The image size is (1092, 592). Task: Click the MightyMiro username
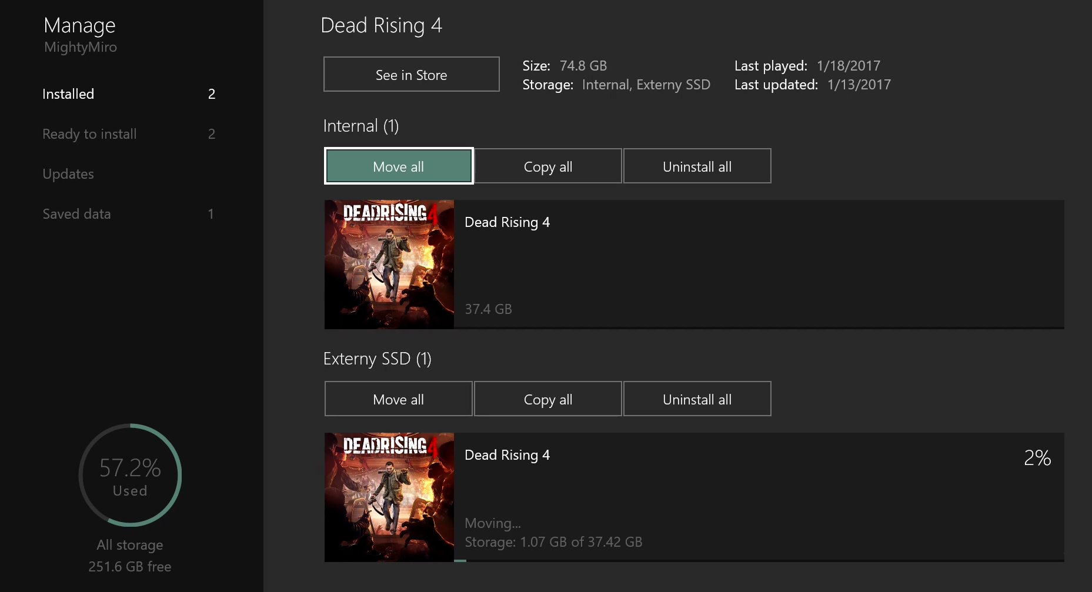[81, 47]
